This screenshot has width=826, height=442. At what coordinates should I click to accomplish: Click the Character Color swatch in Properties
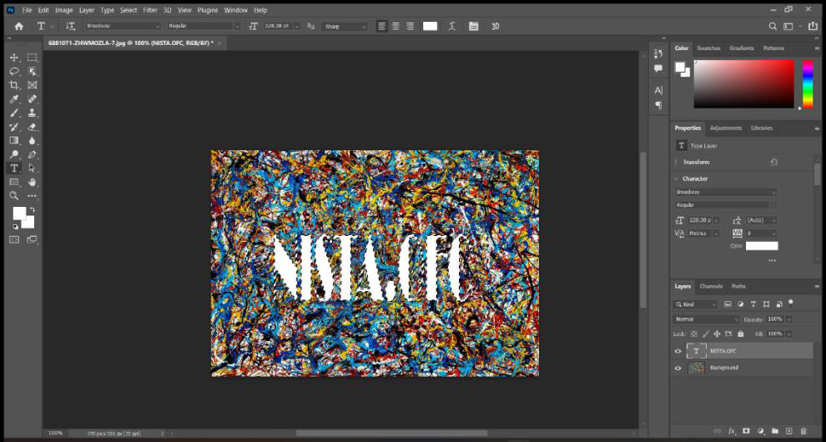coord(761,246)
